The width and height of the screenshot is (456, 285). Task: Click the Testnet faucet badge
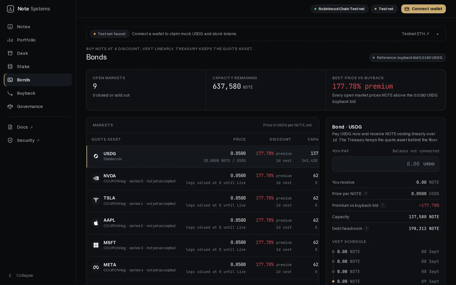click(110, 34)
